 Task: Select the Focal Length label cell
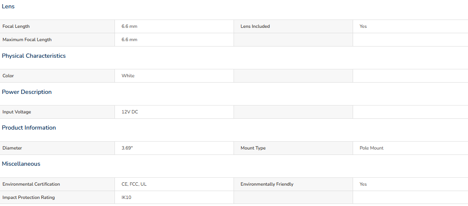pos(57,27)
